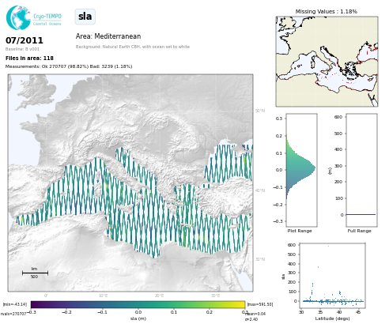389x324 pixels.
Task: Click the Area: Mediterranean title
Action: (x=108, y=36)
